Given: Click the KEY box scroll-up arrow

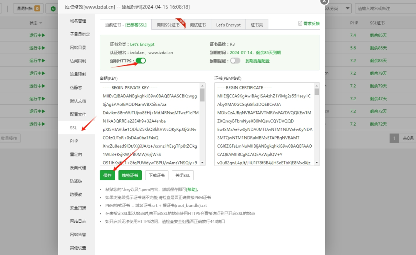Looking at the screenshot, I should (x=203, y=86).
